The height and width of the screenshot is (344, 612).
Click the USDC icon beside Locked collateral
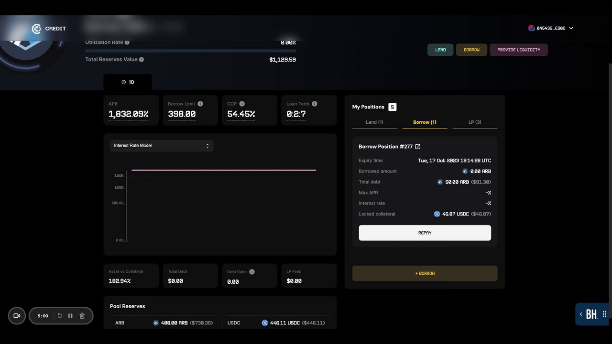coord(437,214)
